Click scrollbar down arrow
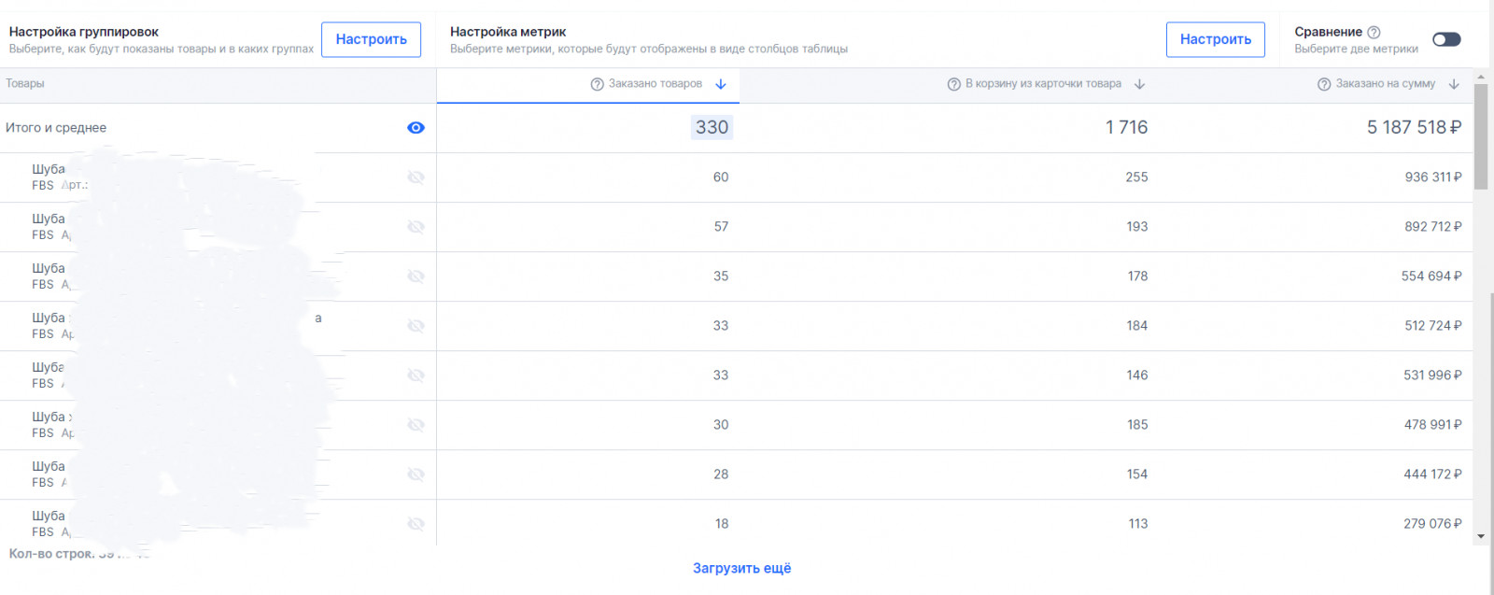This screenshot has width=1494, height=595. (1481, 537)
